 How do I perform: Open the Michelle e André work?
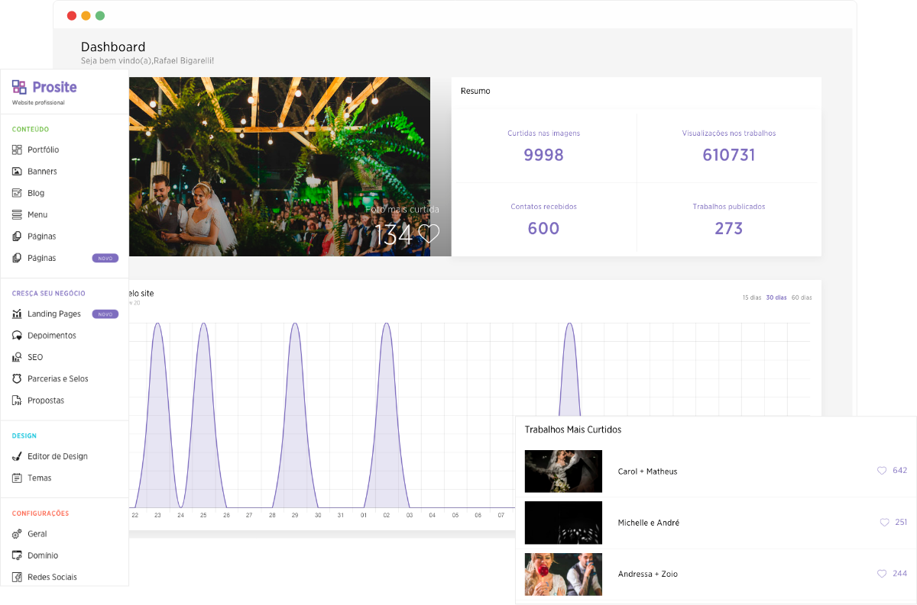click(x=648, y=523)
